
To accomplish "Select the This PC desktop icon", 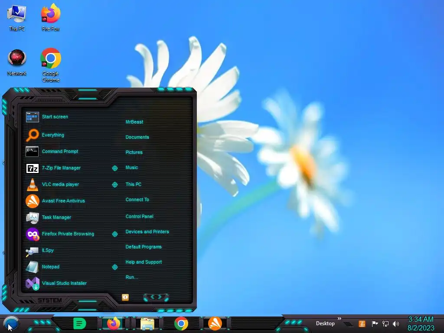I will point(17,18).
